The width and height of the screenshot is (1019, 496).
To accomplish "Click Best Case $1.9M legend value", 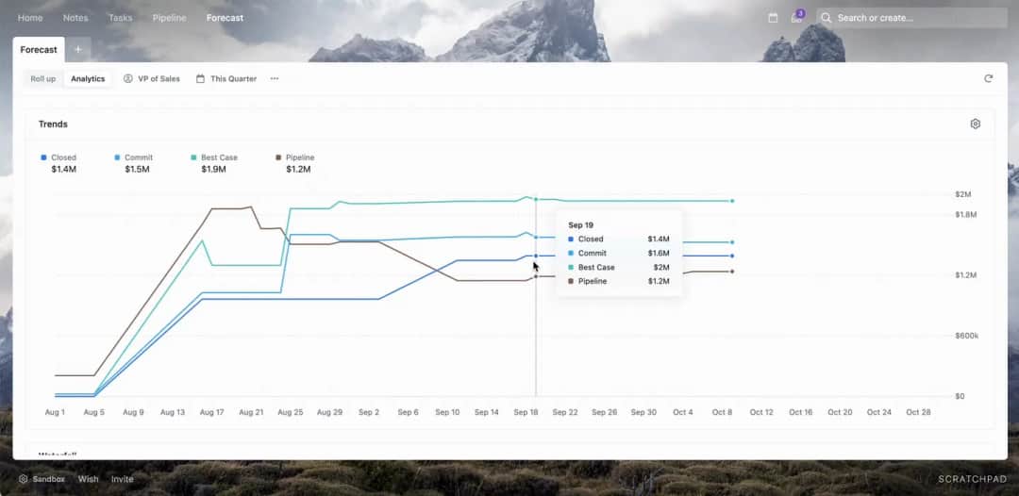I will pyautogui.click(x=213, y=170).
